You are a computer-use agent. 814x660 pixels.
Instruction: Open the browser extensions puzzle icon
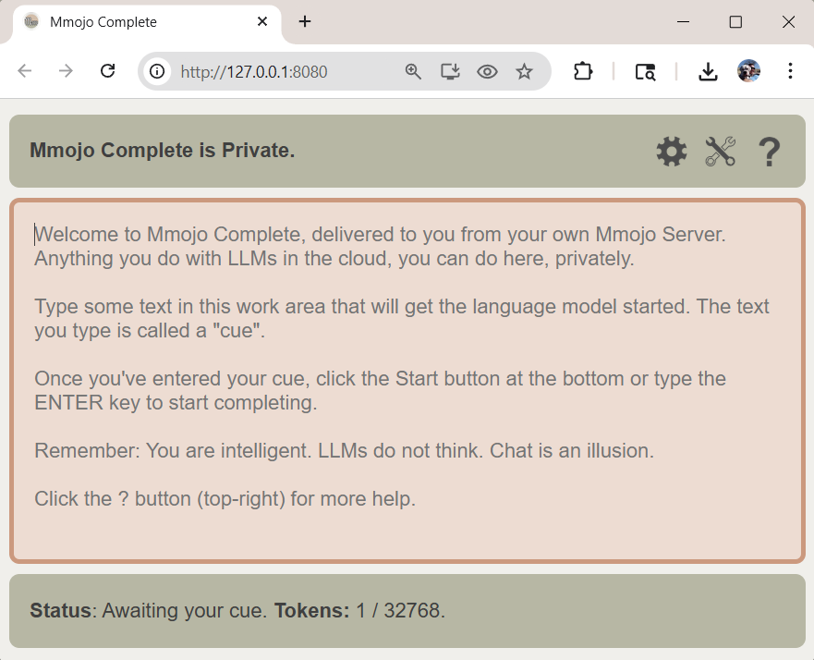tap(583, 71)
